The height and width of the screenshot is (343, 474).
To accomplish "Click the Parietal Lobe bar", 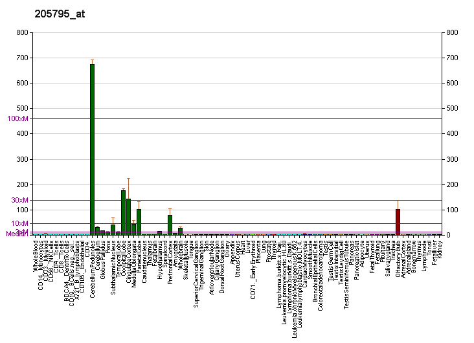I will 139,221.
